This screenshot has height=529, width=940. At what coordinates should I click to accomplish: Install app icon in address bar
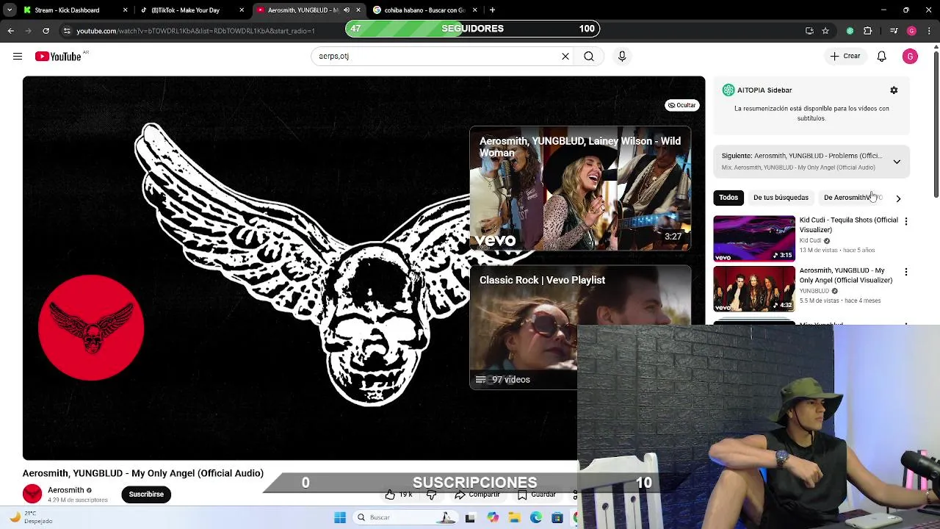point(809,31)
